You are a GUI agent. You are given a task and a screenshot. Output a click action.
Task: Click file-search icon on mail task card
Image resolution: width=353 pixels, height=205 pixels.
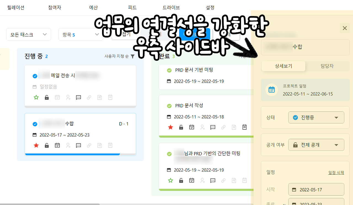coord(100,97)
